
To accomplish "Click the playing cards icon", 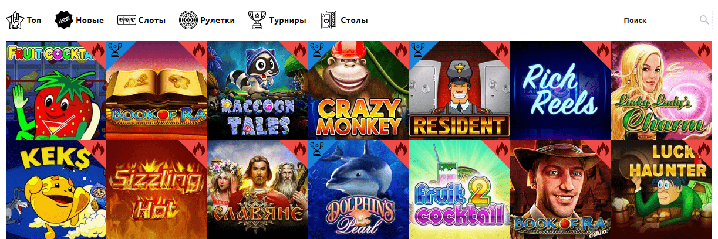I will click(x=329, y=20).
